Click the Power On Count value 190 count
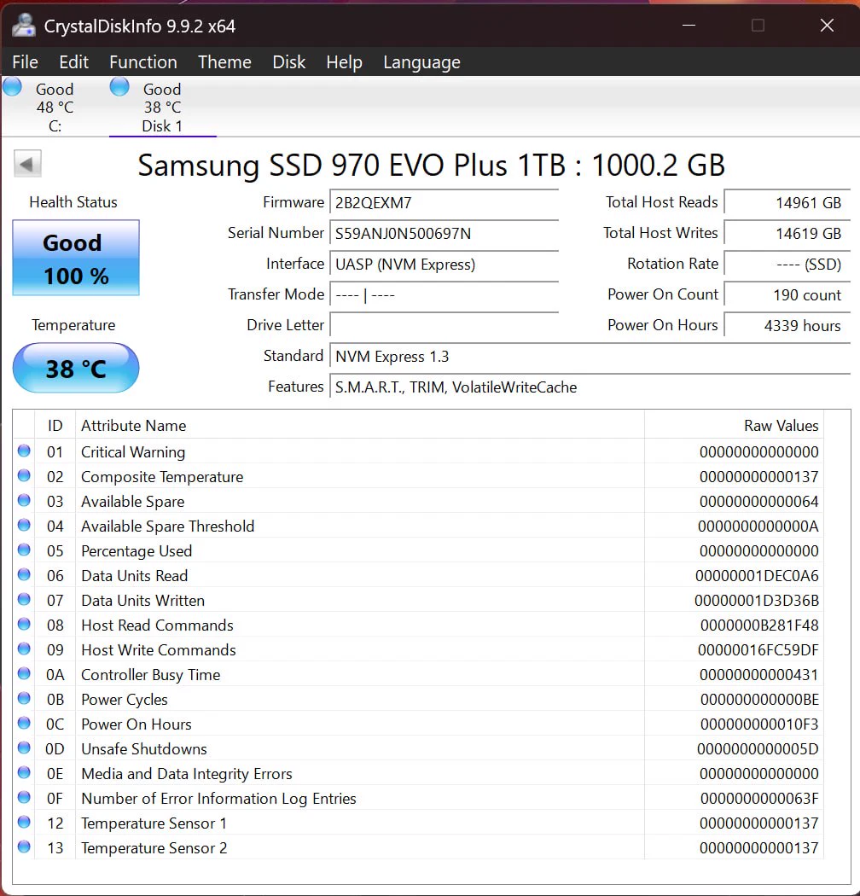860x896 pixels. [787, 295]
